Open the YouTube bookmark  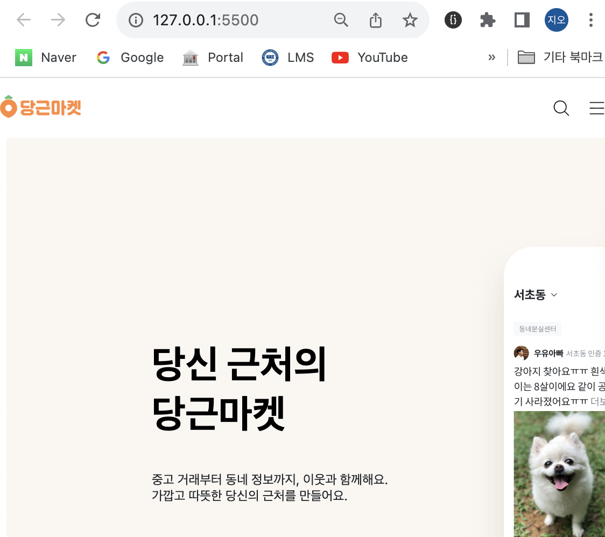click(370, 58)
